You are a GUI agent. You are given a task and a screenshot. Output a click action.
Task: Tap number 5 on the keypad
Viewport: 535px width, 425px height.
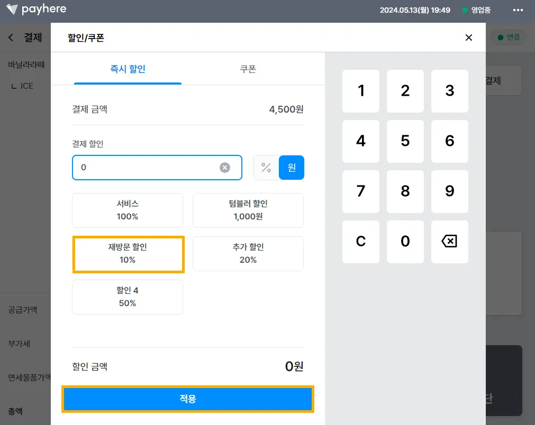point(405,141)
